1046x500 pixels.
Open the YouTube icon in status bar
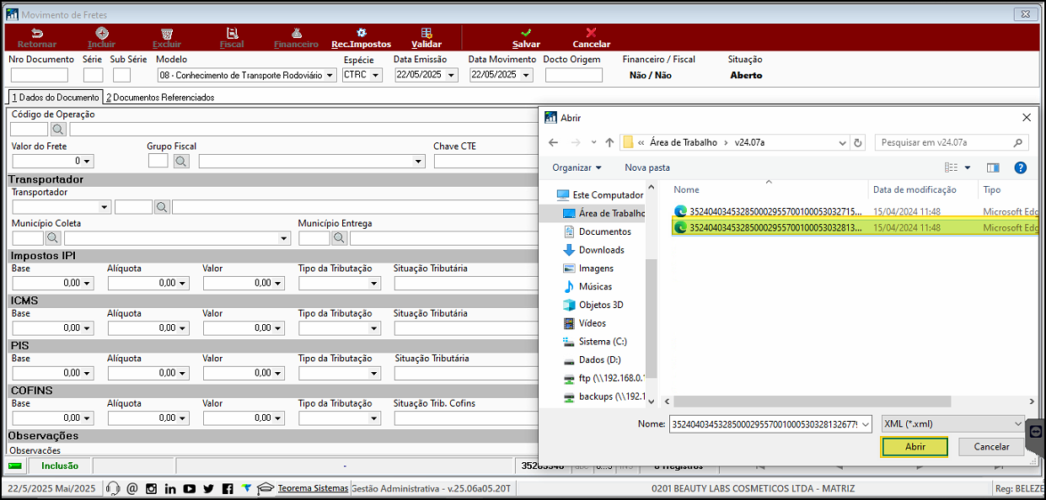click(189, 488)
